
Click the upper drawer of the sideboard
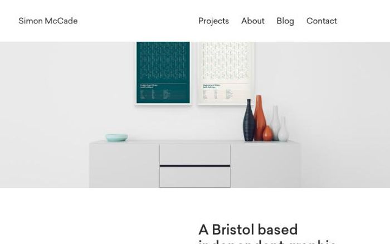tap(195, 154)
